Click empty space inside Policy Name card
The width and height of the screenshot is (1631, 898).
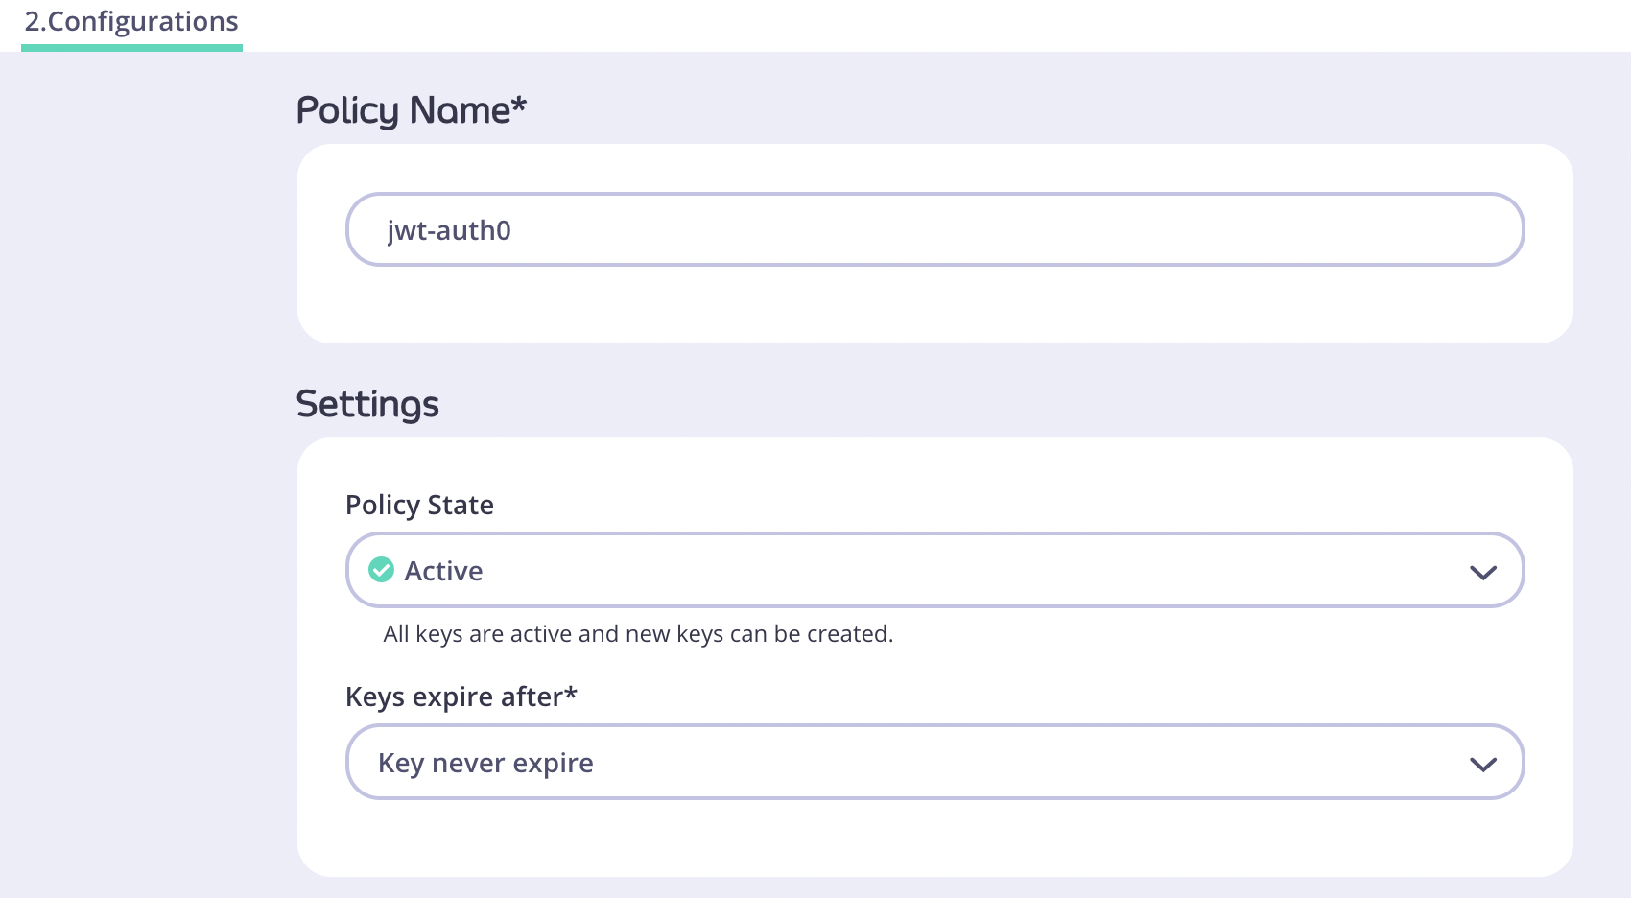[934, 307]
